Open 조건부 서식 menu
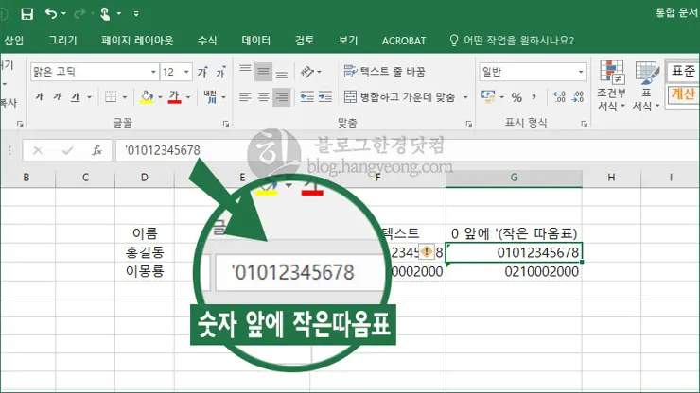This screenshot has height=393, width=700. coord(612,86)
